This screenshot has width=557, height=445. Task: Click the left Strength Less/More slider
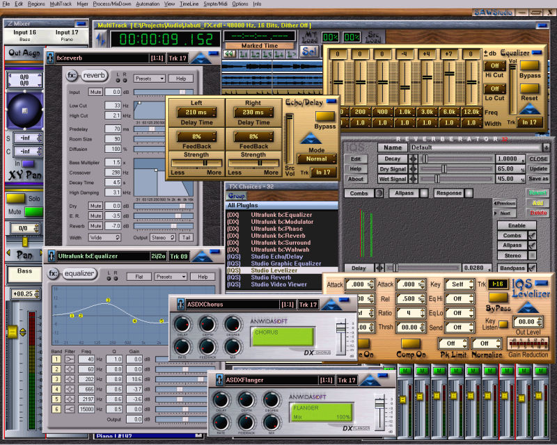click(x=196, y=163)
